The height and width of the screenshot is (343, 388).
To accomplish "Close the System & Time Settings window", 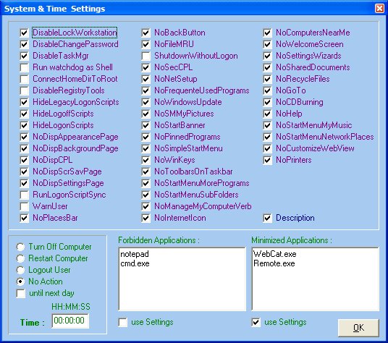I will pyautogui.click(x=379, y=9).
